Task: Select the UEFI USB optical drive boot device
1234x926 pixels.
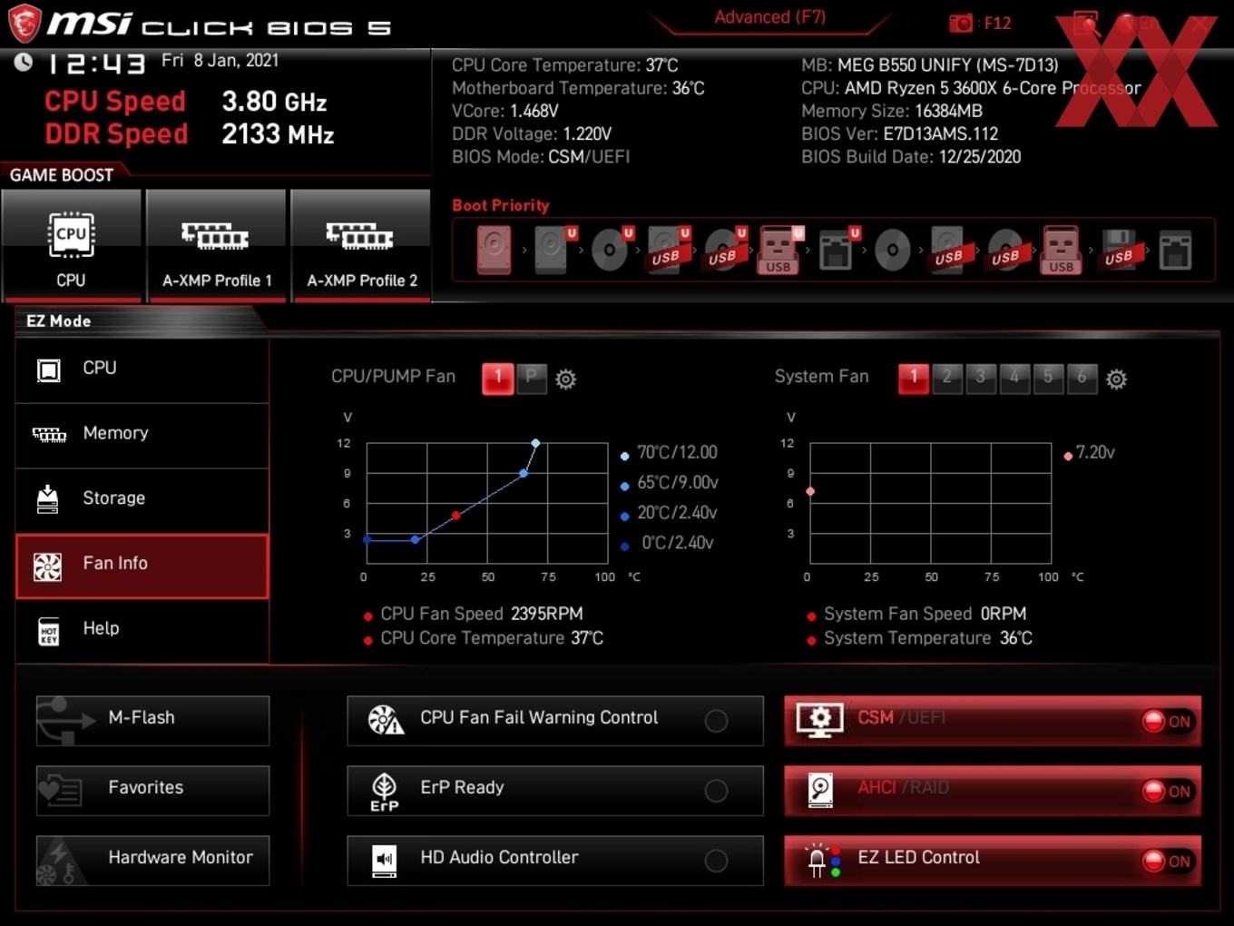Action: [723, 250]
